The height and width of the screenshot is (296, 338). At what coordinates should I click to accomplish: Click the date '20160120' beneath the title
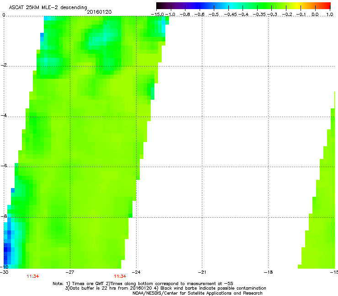point(99,12)
